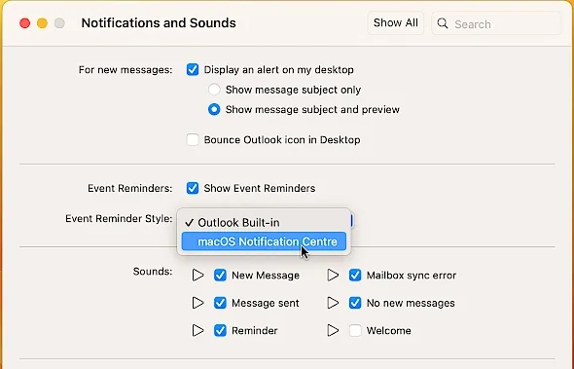Enable Bounce Outlook icon in Desktop
The image size is (574, 369).
point(193,139)
